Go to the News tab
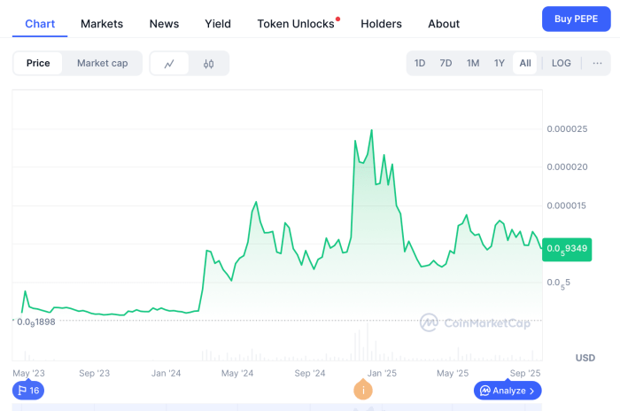 click(164, 24)
